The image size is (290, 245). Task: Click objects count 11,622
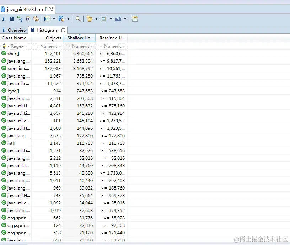click(x=54, y=84)
